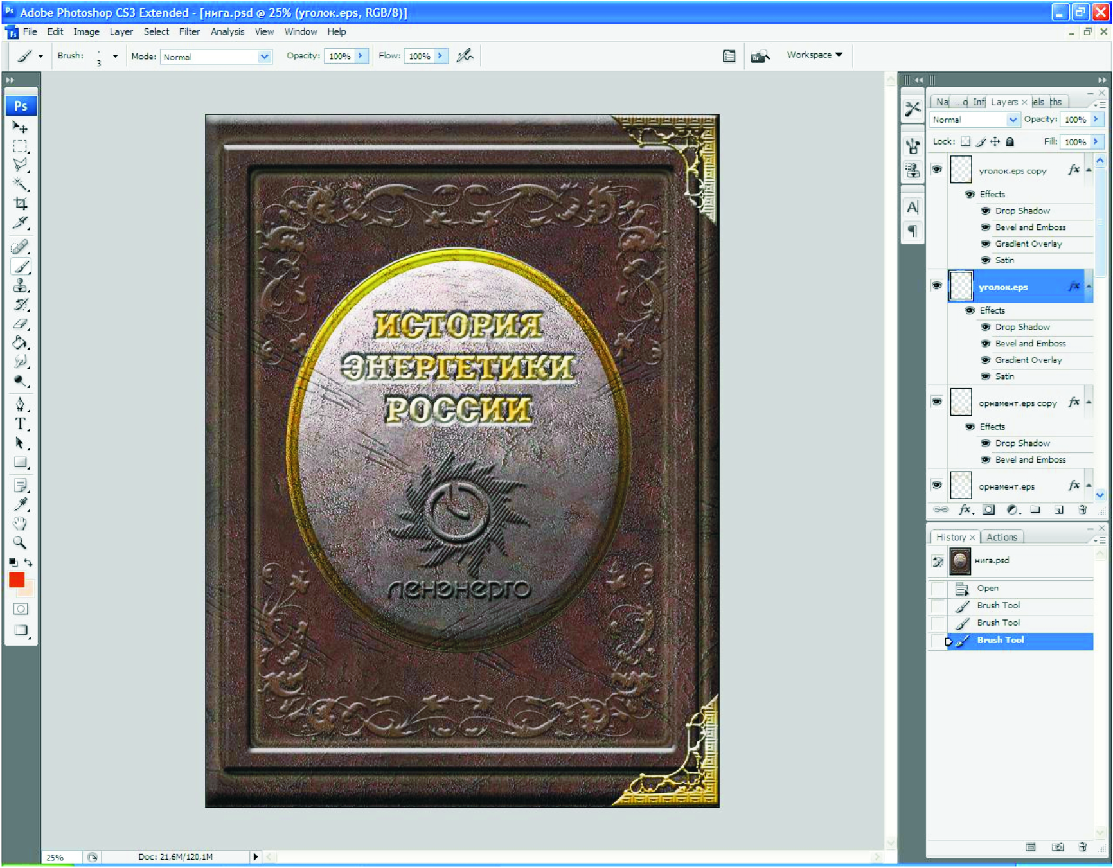Open the Filter menu
1113x868 pixels.
pyautogui.click(x=189, y=31)
